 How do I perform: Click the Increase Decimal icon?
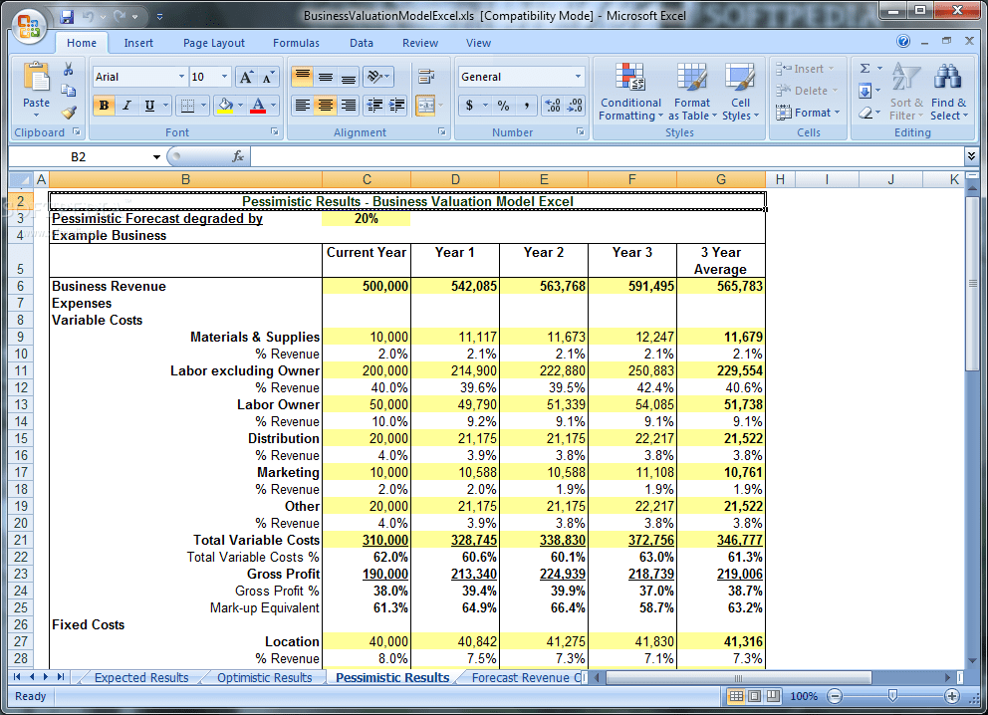pos(553,106)
